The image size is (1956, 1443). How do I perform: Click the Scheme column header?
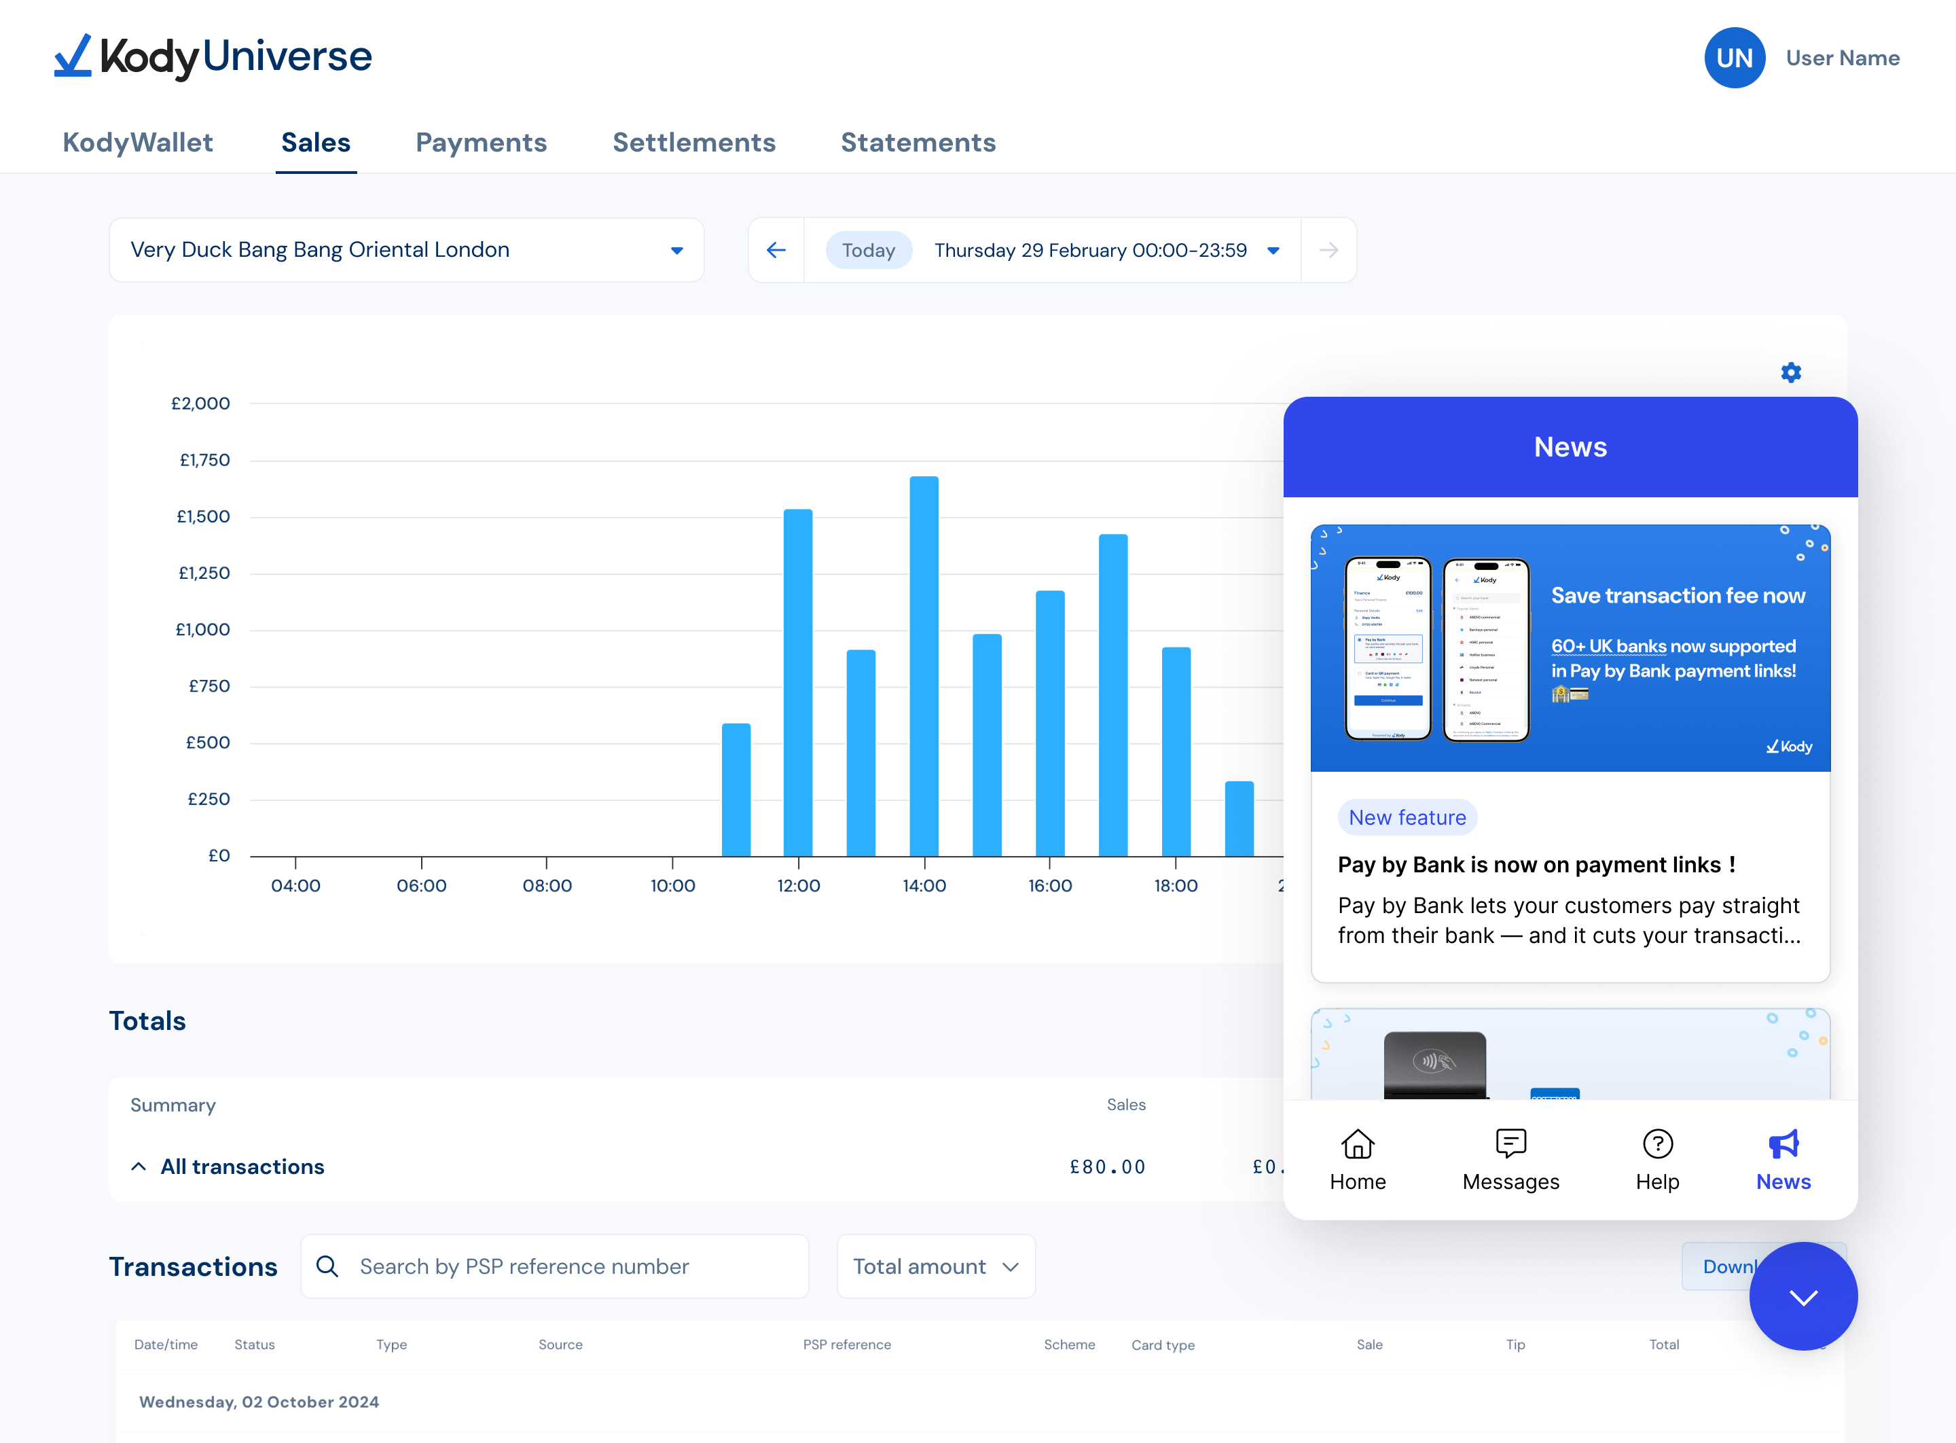pos(1070,1345)
